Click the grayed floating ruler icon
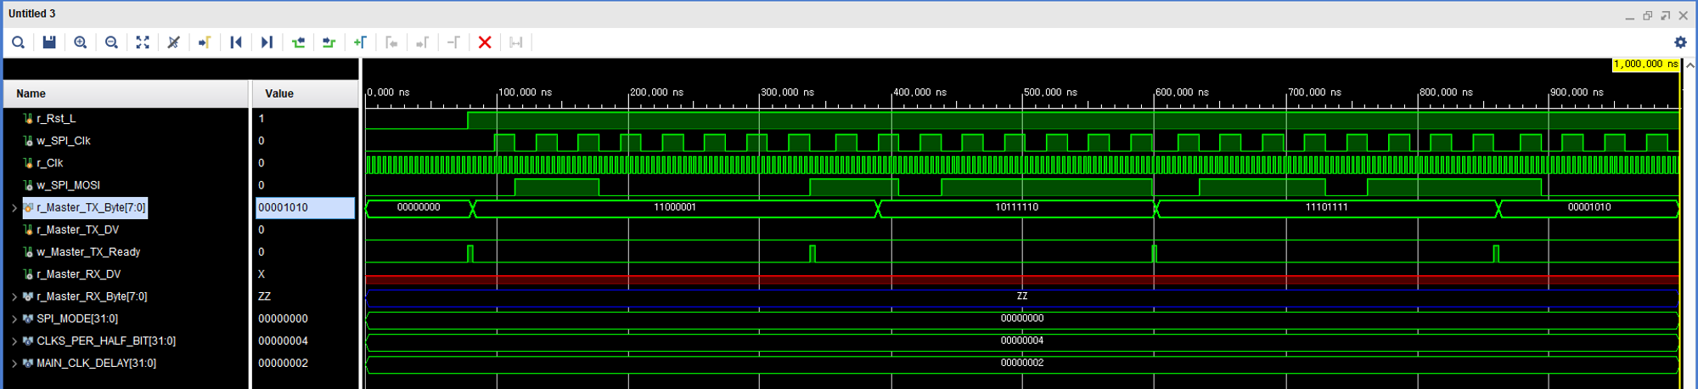 coord(515,42)
